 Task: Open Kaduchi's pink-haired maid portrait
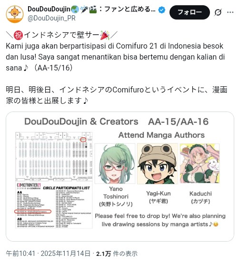point(199,163)
